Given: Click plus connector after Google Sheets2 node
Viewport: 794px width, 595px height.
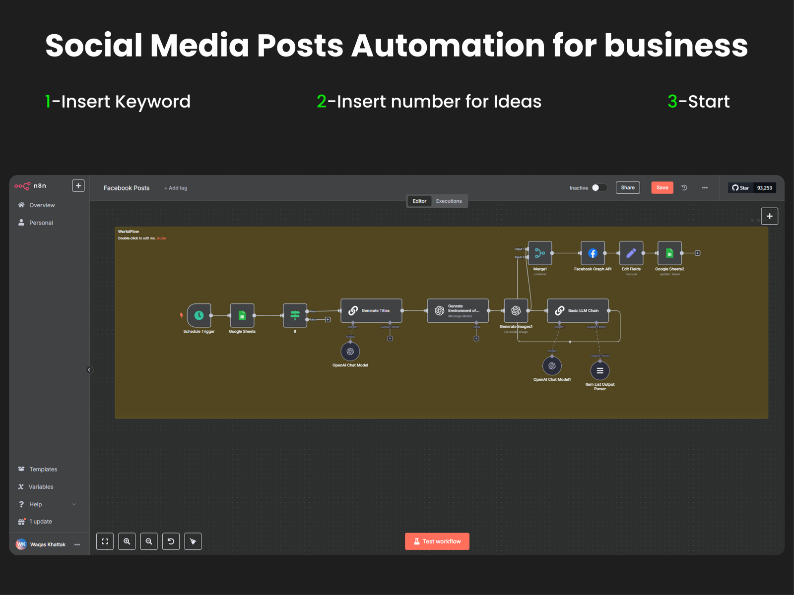Looking at the screenshot, I should [x=698, y=253].
